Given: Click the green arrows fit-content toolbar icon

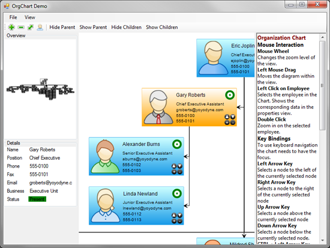Looking at the screenshot, I should click(x=31, y=27).
